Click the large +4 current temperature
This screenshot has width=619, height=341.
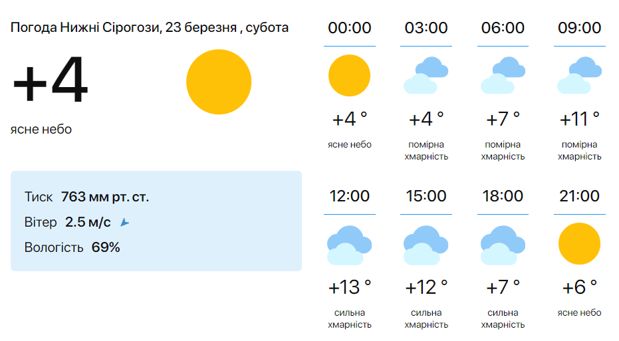coord(50,79)
